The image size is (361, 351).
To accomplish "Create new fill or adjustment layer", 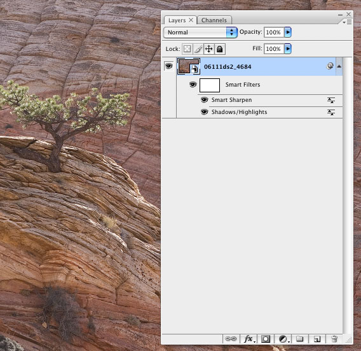I will [x=283, y=339].
